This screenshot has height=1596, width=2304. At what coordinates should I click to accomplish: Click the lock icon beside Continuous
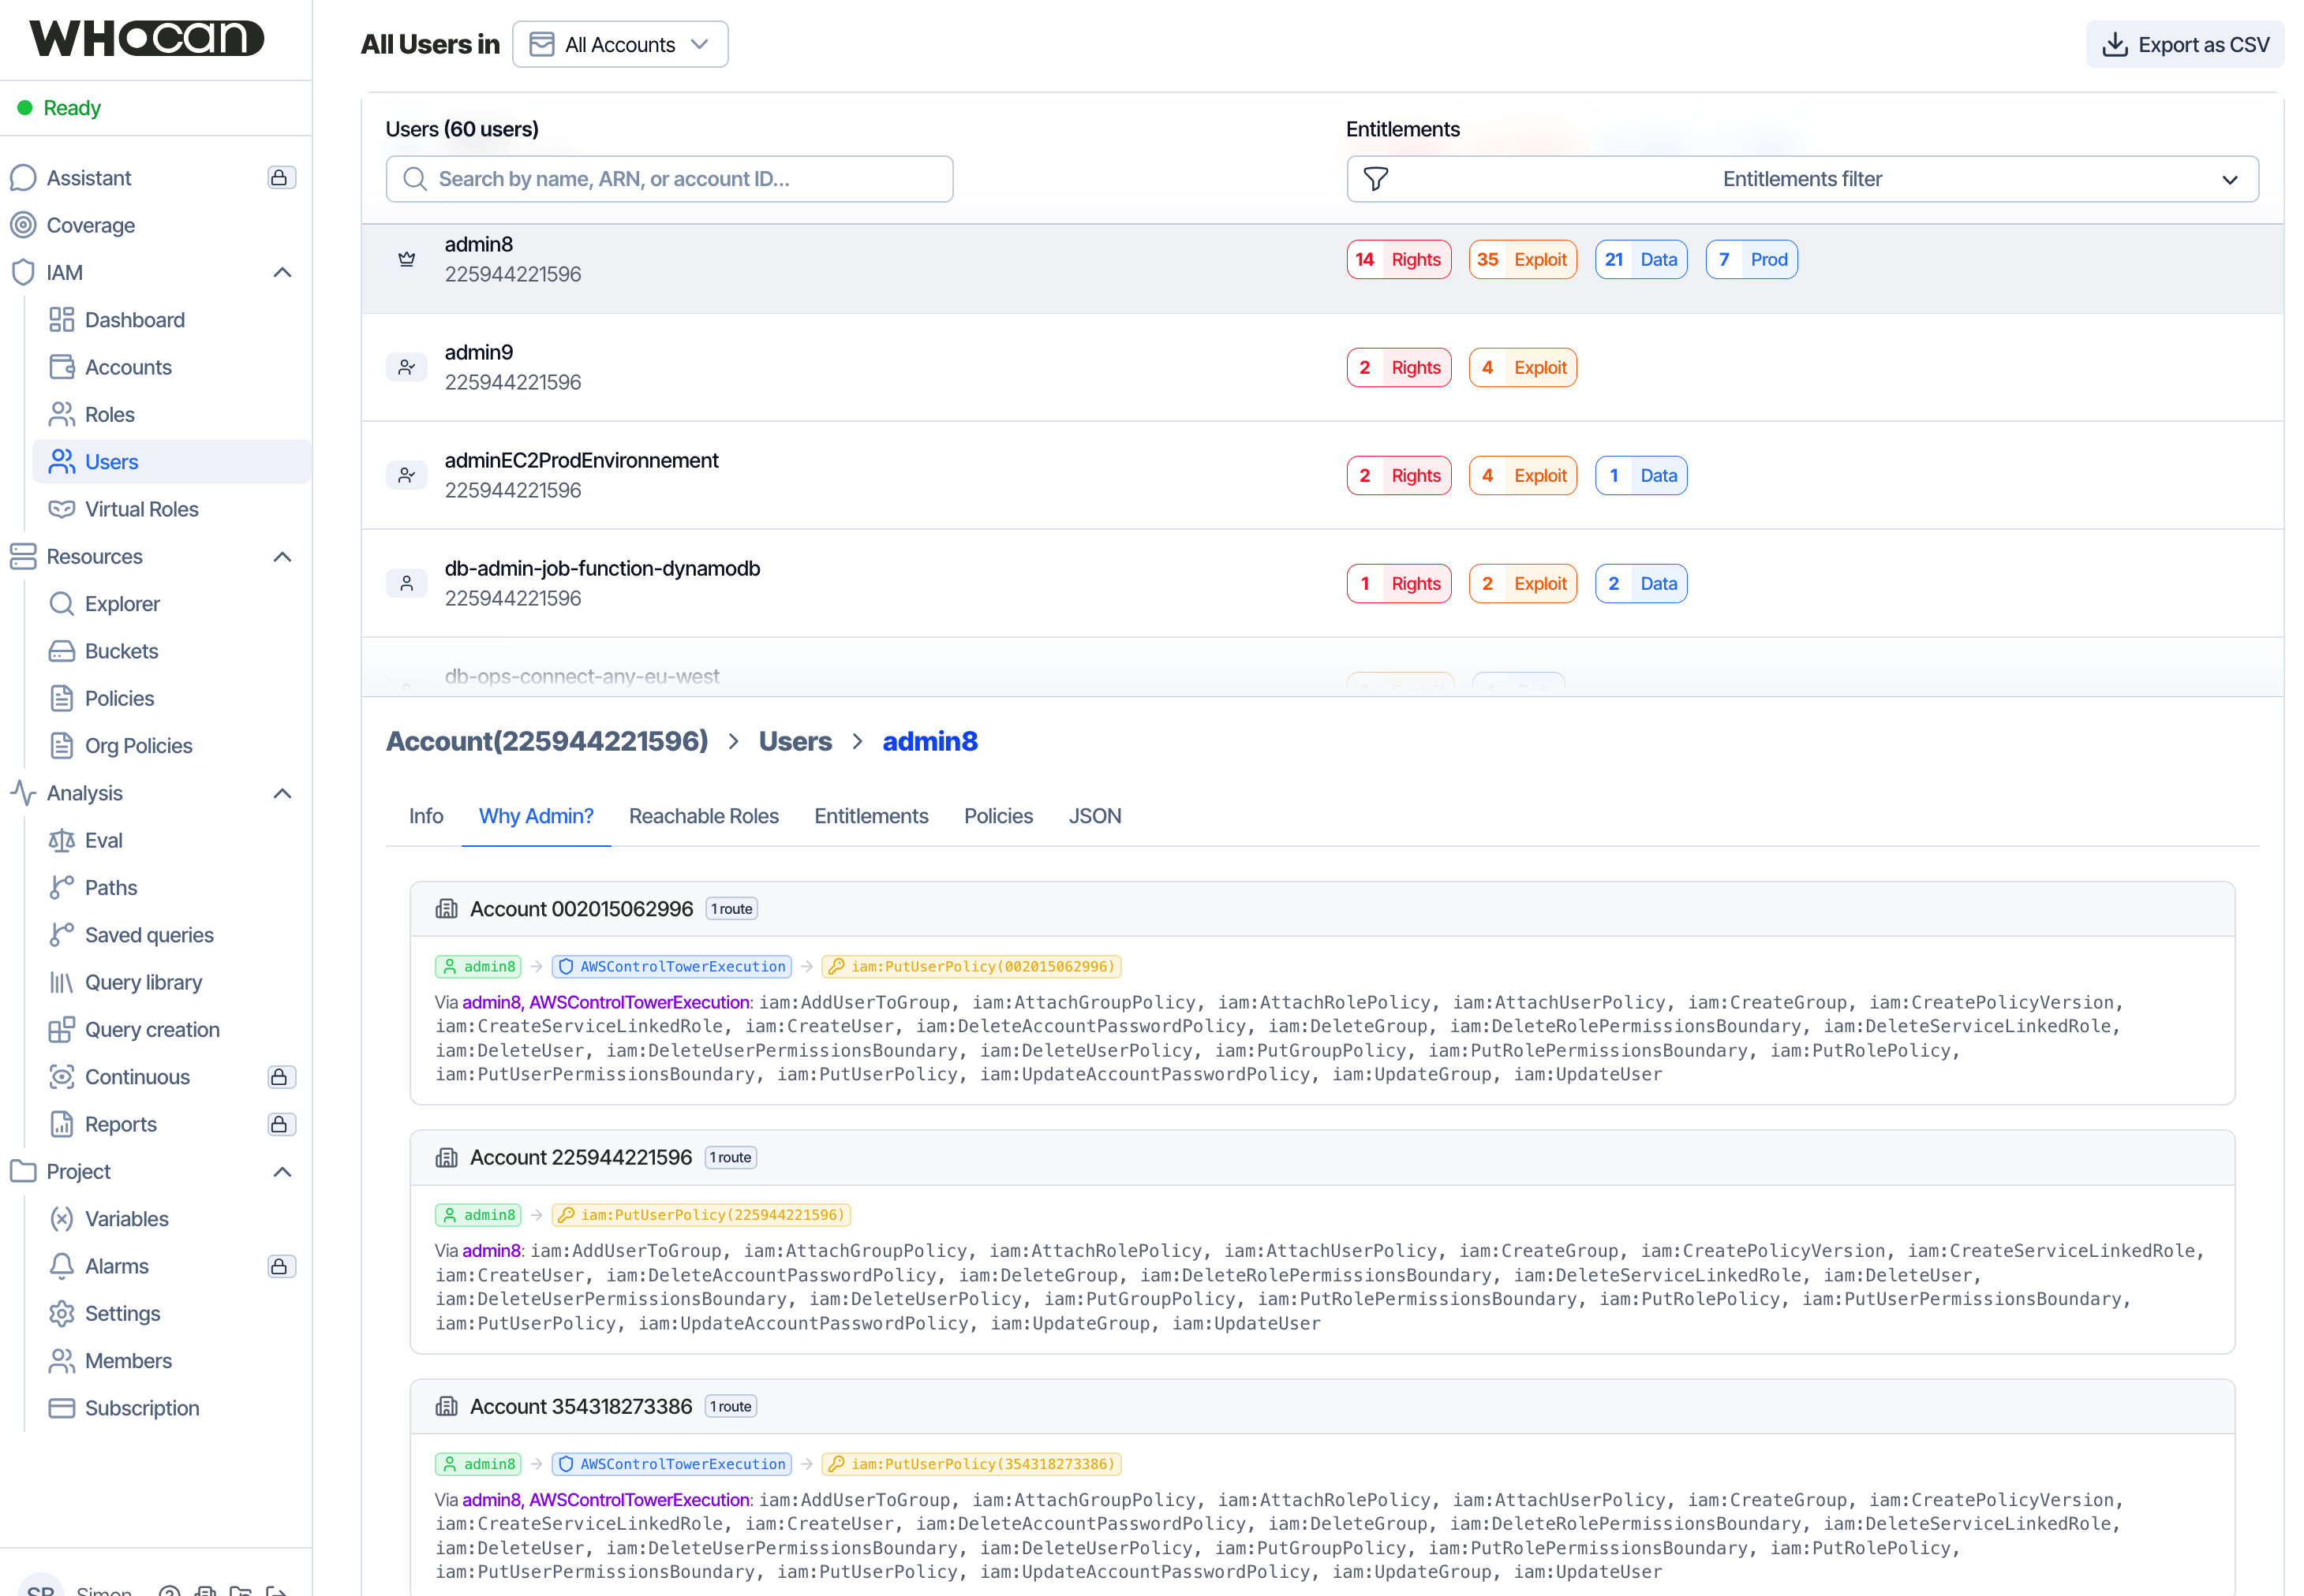coord(279,1077)
